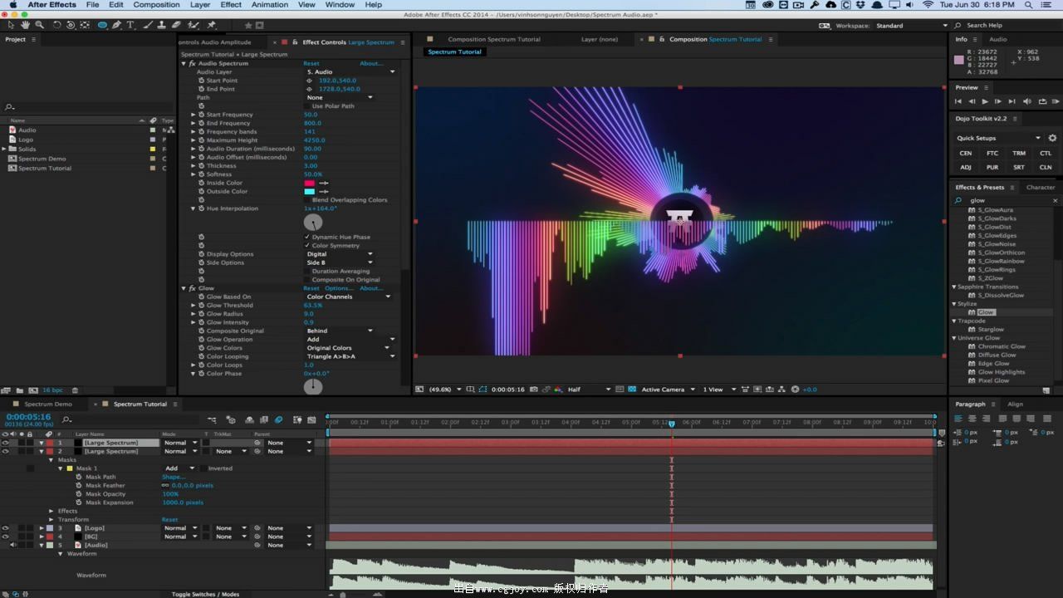Switch to Spectrum Demo timeline tab
Screen dimensions: 1063x598
48,404
